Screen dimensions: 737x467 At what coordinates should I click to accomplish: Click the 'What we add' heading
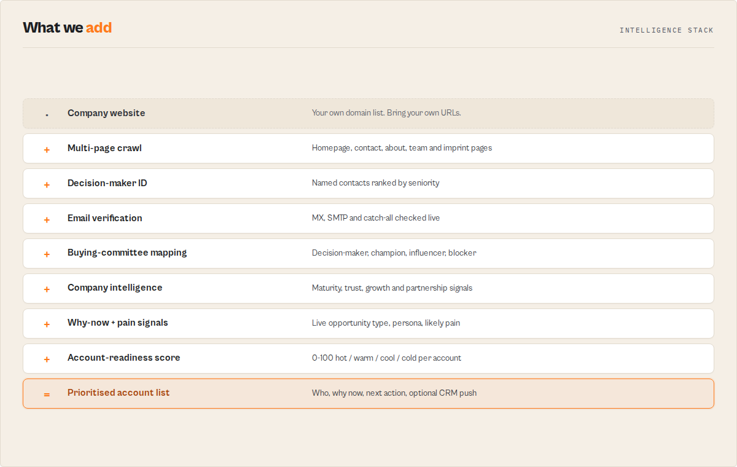tap(68, 28)
